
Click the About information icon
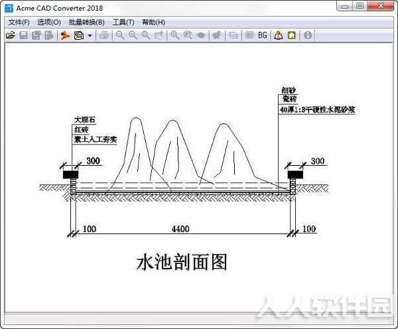click(308, 35)
